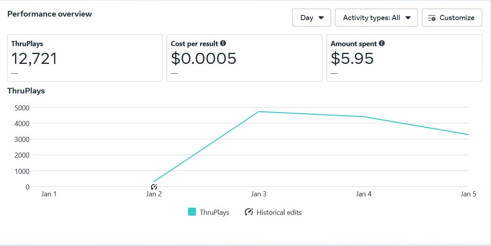
Task: Open the Day time granularity dropdown
Action: point(311,18)
